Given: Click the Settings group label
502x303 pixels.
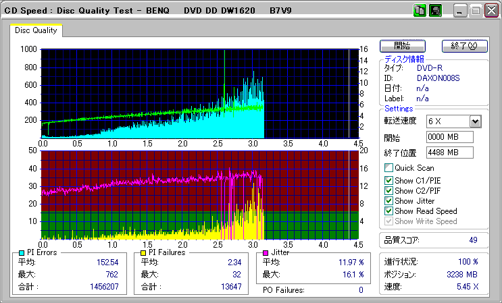Looking at the screenshot, I should pyautogui.click(x=399, y=109).
